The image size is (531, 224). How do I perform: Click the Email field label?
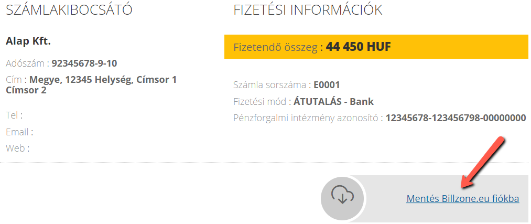tap(19, 132)
